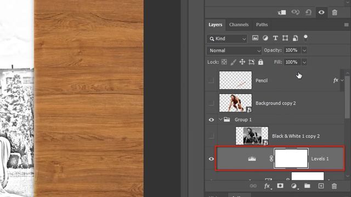Filter for smart objects icon
Screen dimensions: 351x197
pos(295,38)
